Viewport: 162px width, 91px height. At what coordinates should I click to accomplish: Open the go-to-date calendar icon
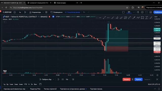click(40, 84)
